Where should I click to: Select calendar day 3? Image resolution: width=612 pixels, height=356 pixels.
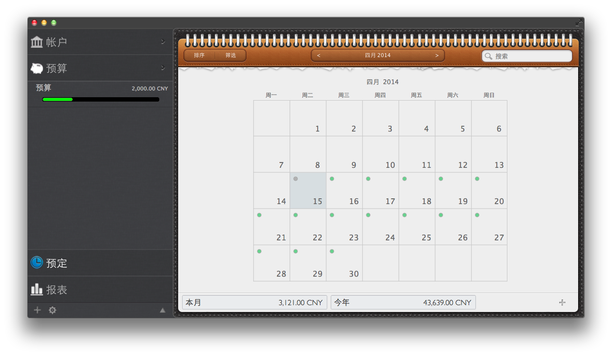[x=381, y=119]
